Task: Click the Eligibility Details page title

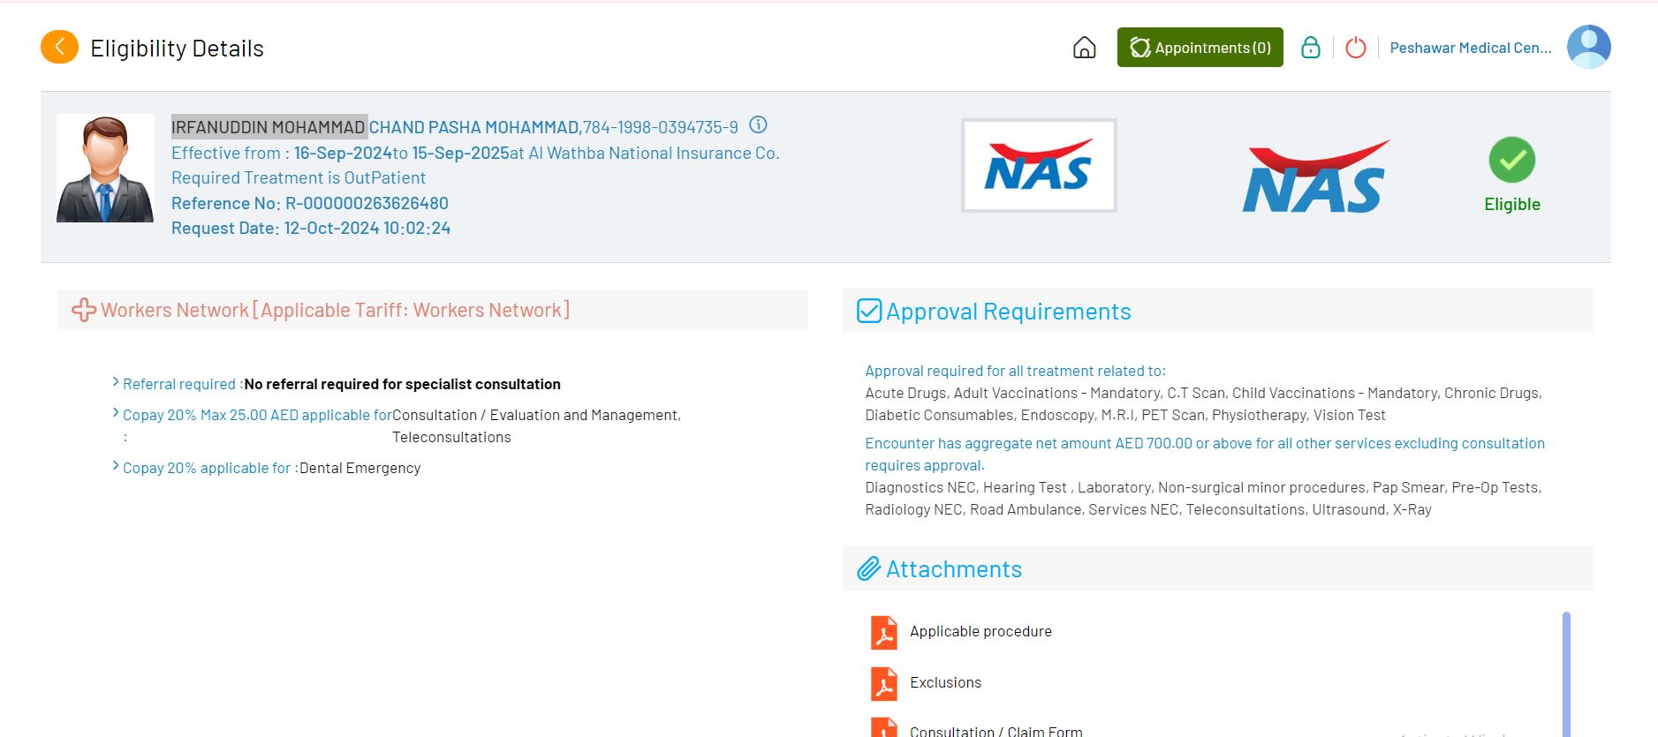Action: click(x=178, y=49)
